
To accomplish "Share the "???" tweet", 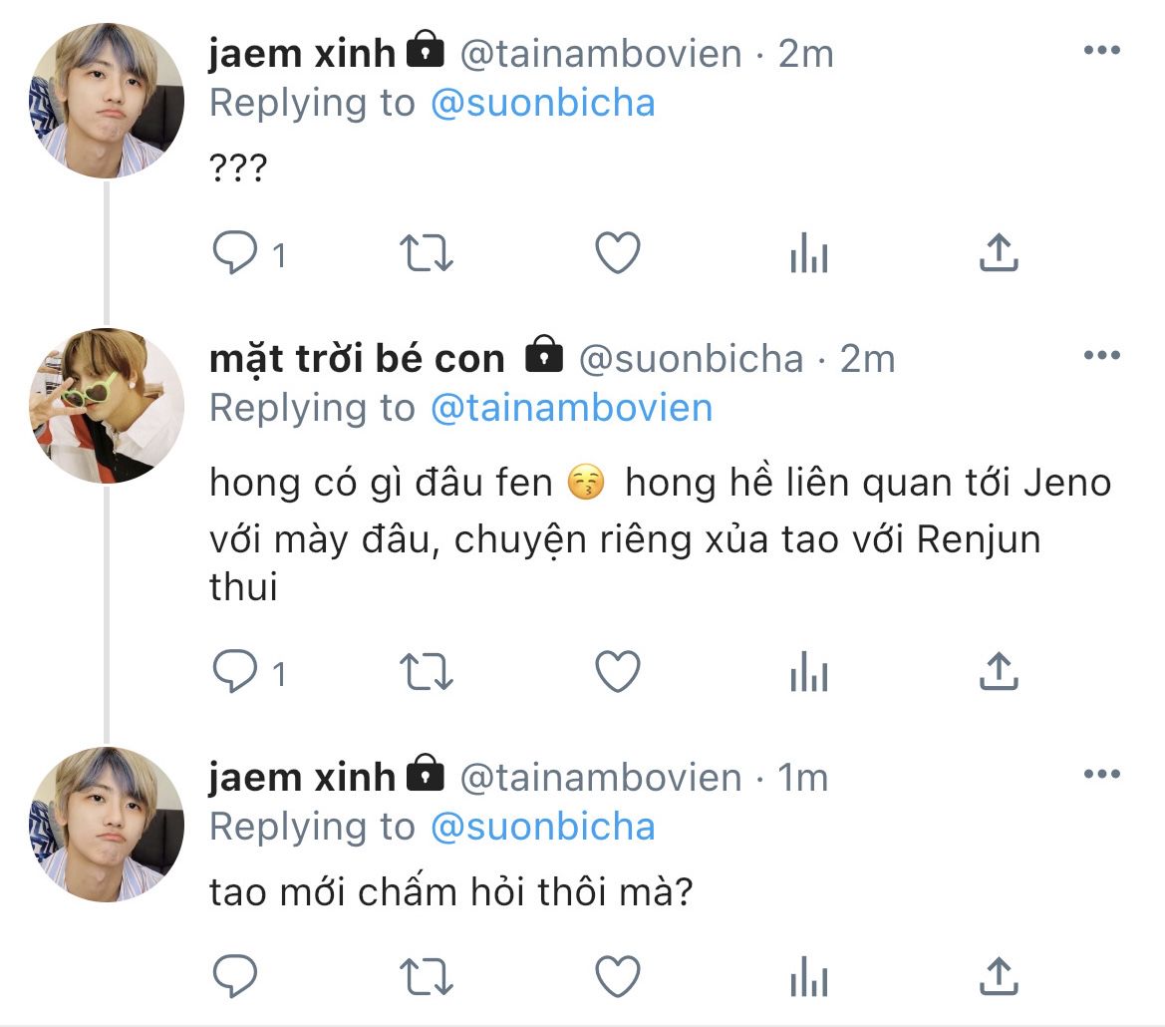I will [998, 253].
